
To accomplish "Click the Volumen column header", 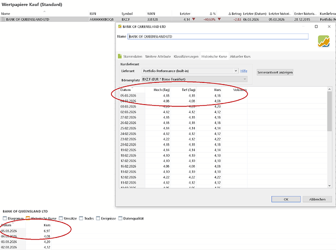I will (x=240, y=90).
